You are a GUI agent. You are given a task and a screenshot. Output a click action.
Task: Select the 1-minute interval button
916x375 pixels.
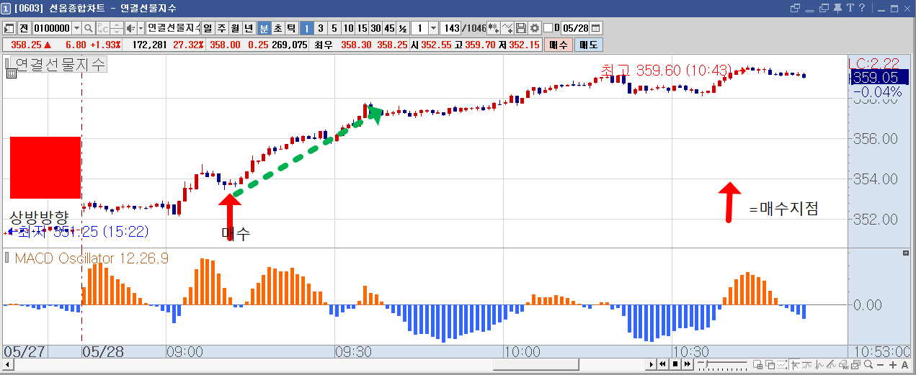tap(306, 28)
